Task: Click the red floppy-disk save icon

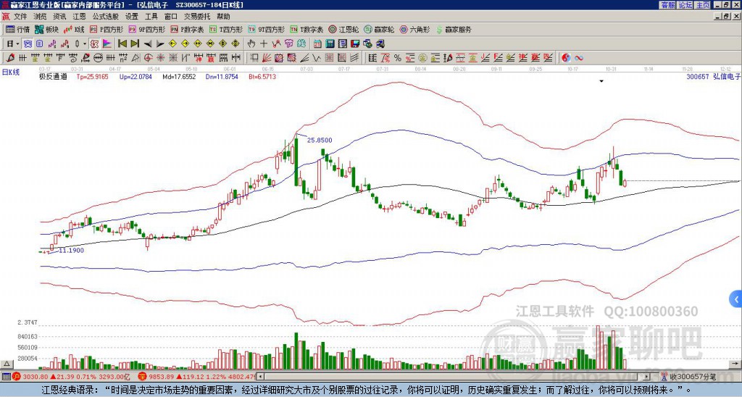Action: (x=355, y=43)
